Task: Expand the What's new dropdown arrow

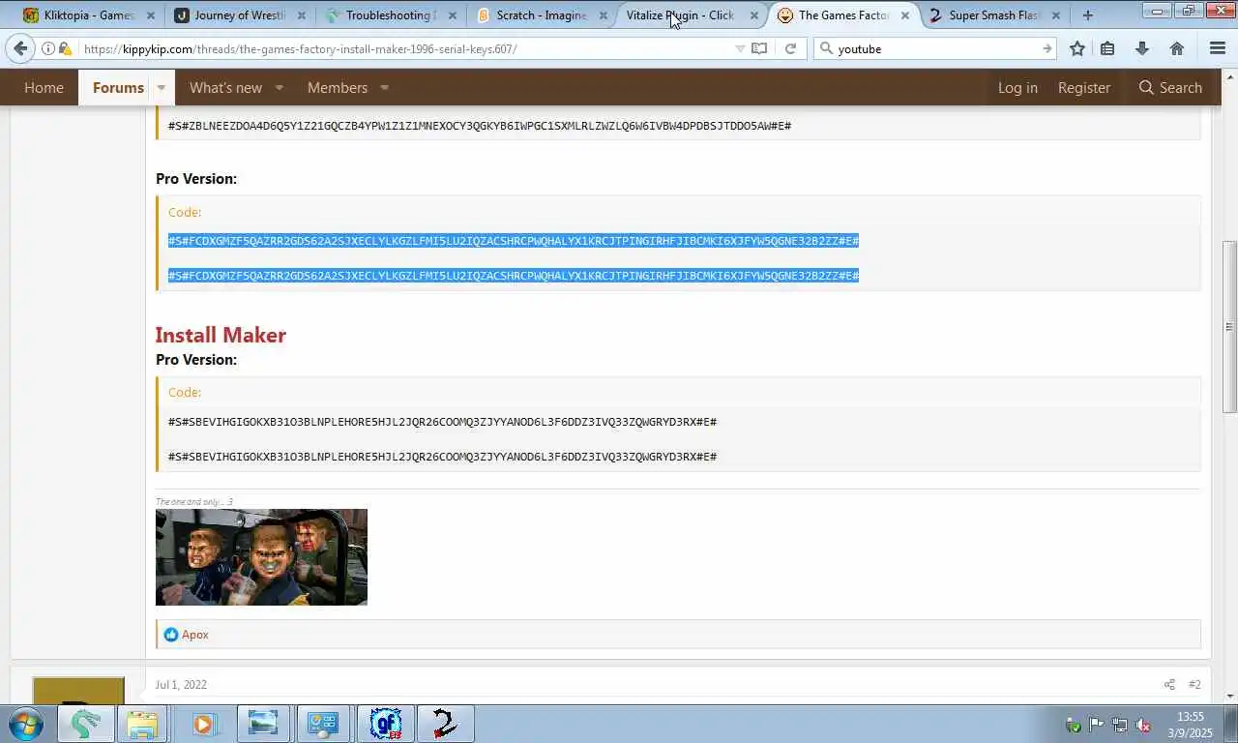Action: [x=279, y=87]
